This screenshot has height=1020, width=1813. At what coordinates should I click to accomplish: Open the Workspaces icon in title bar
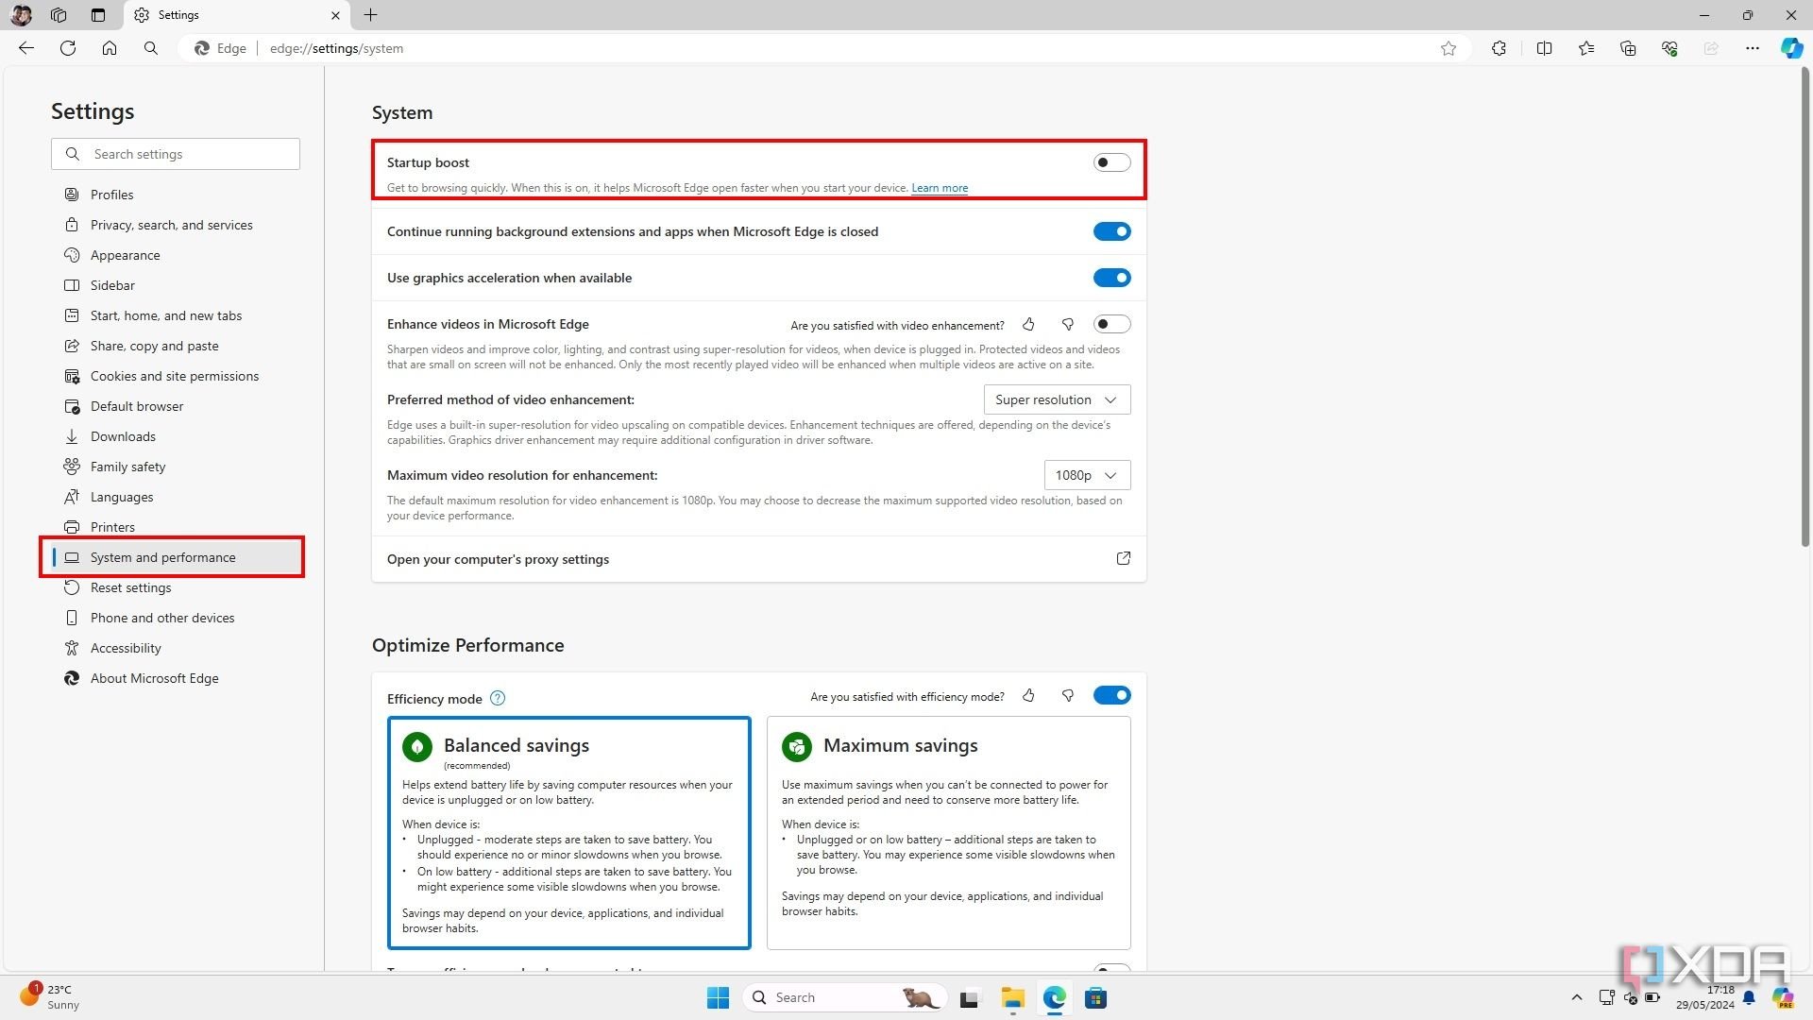(x=59, y=15)
